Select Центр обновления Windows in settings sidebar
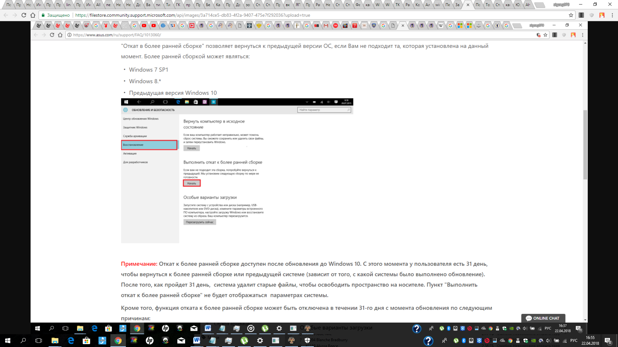 click(141, 119)
